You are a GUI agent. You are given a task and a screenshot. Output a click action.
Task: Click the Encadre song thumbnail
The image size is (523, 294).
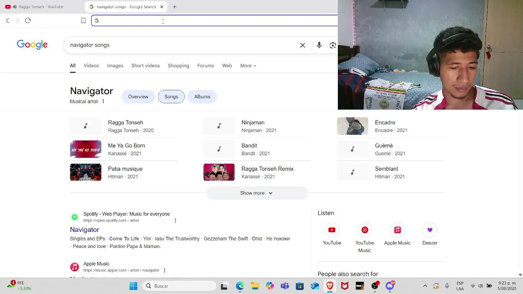tap(352, 126)
